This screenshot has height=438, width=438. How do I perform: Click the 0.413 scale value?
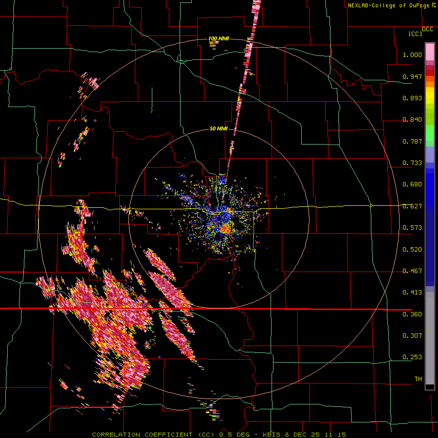tap(412, 292)
